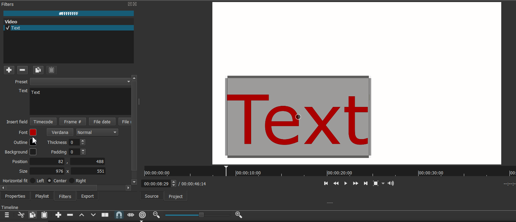Viewport: 516px width, 222px height.
Task: Insert the Timecode field
Action: click(x=43, y=122)
